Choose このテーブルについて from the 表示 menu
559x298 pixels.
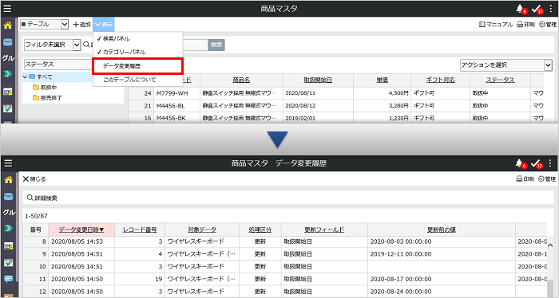(137, 80)
